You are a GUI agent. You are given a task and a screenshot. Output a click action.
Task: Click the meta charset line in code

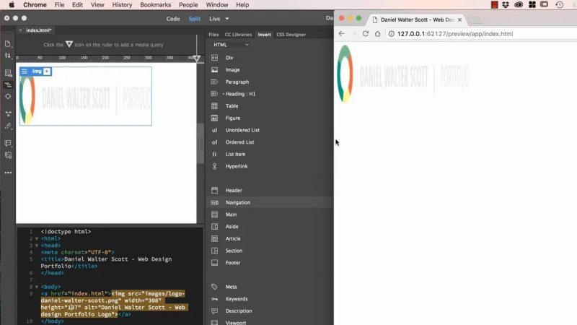(78, 252)
